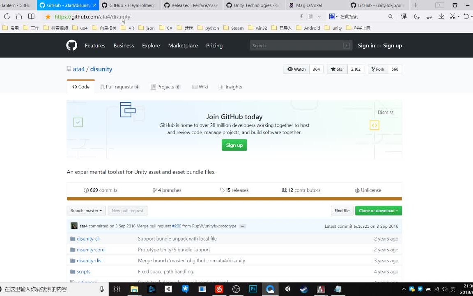Switch to the Pull requests tab
This screenshot has width=473, height=296.
[x=119, y=87]
